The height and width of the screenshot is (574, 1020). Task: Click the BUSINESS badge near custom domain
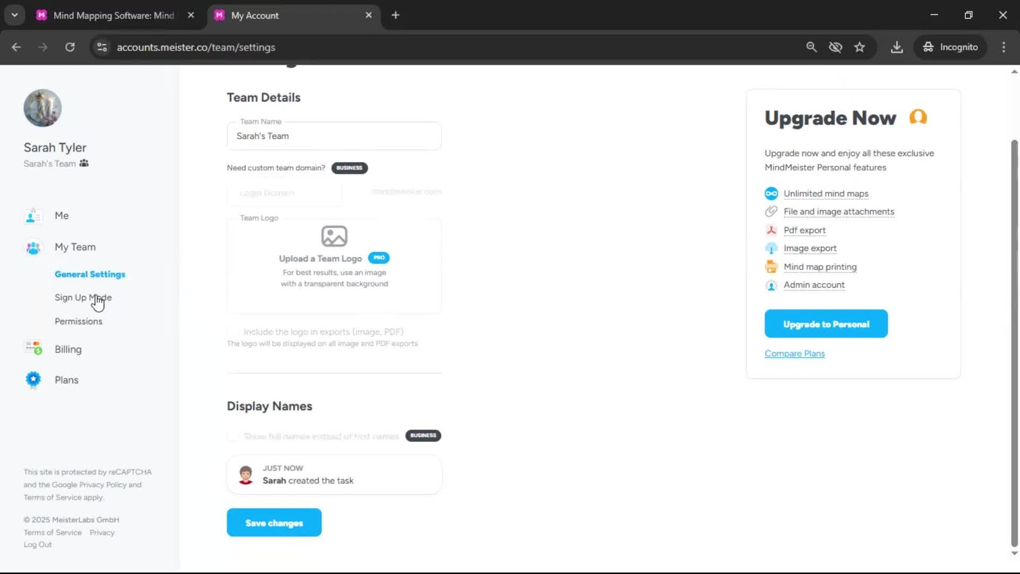pos(350,168)
